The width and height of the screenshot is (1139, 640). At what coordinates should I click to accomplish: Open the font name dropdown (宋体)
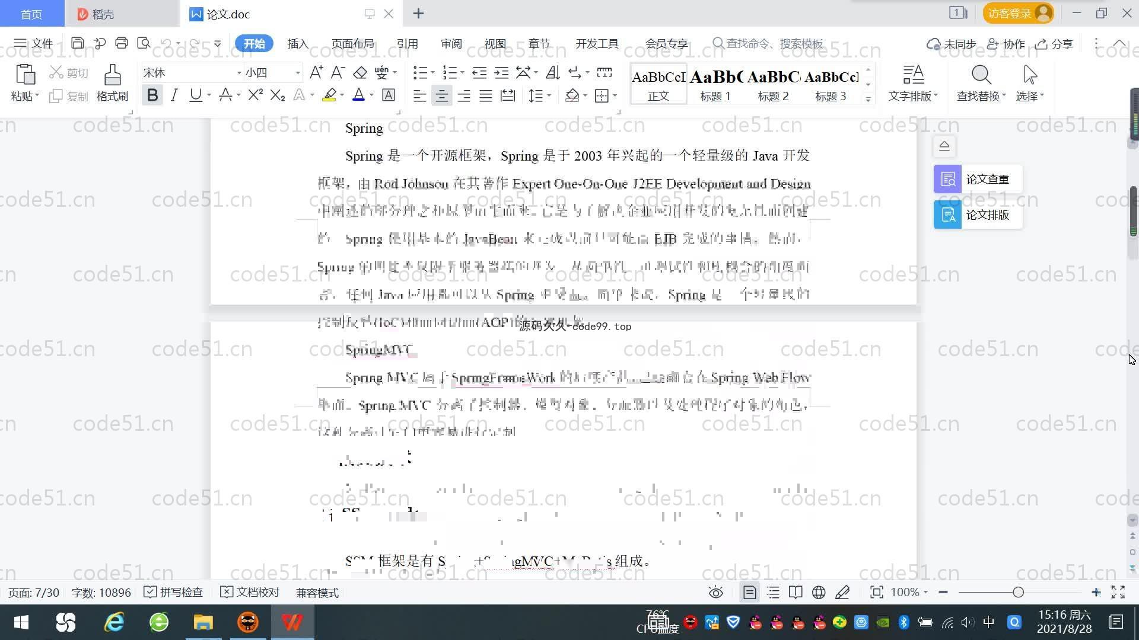239,73
